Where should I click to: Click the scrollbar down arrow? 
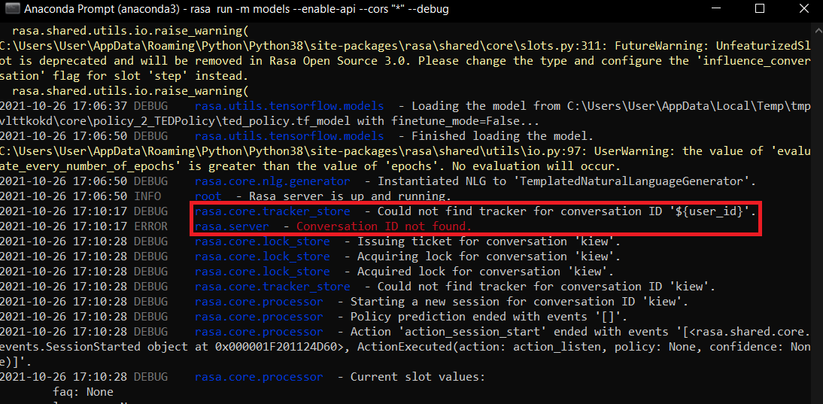tap(817, 398)
